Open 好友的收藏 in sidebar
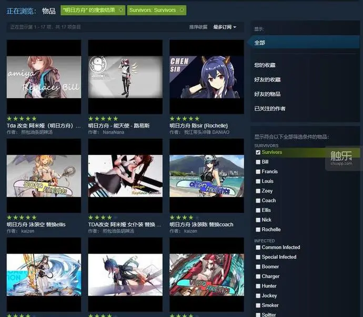This screenshot has height=317, width=363. point(267,80)
